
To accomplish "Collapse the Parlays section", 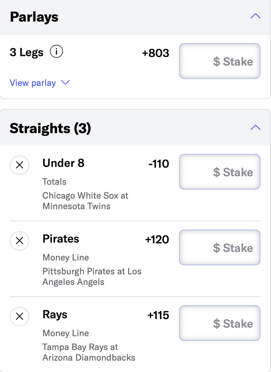I will (x=255, y=17).
